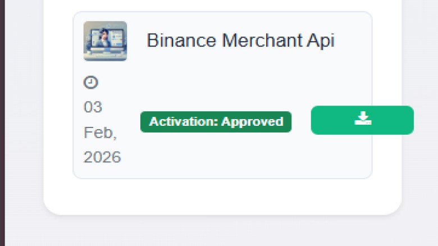Screen dimensions: 438x246
Task: Click the "Binance Merchant Api" title
Action: click(240, 40)
